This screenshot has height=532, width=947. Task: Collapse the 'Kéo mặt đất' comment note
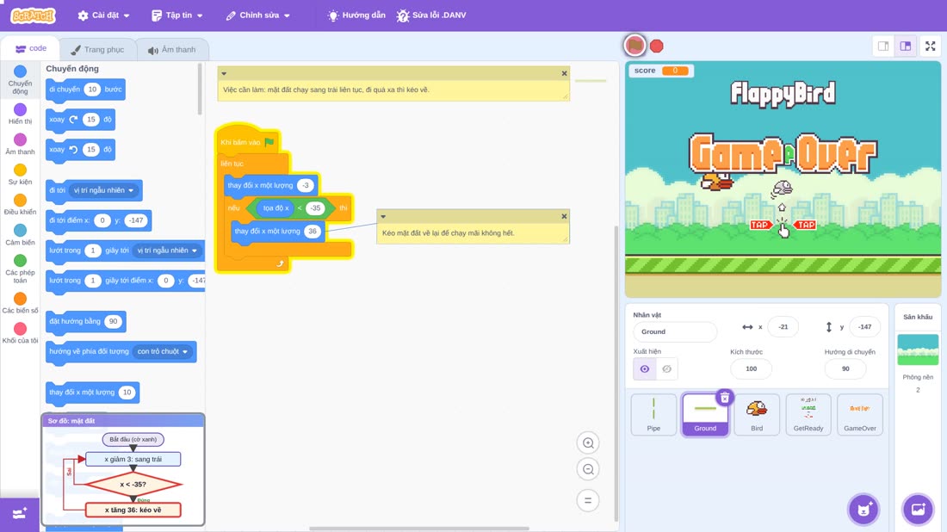(x=383, y=216)
